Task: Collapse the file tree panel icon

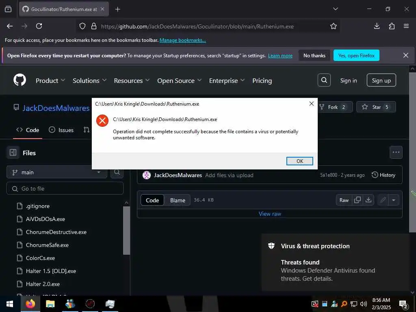Action: 13,153
